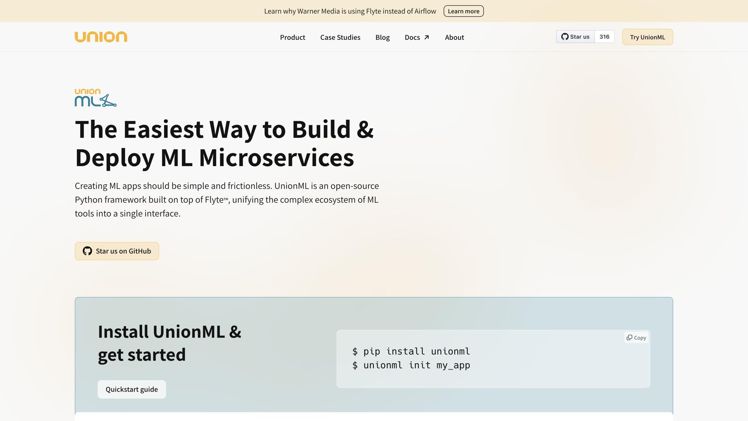The image size is (748, 421).
Task: Star the repository via Star us on GitHub
Action: 116,251
